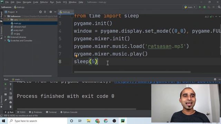This screenshot has width=221, height=124.
Task: Hide the Run tool window
Action: pyautogui.click(x=220, y=79)
